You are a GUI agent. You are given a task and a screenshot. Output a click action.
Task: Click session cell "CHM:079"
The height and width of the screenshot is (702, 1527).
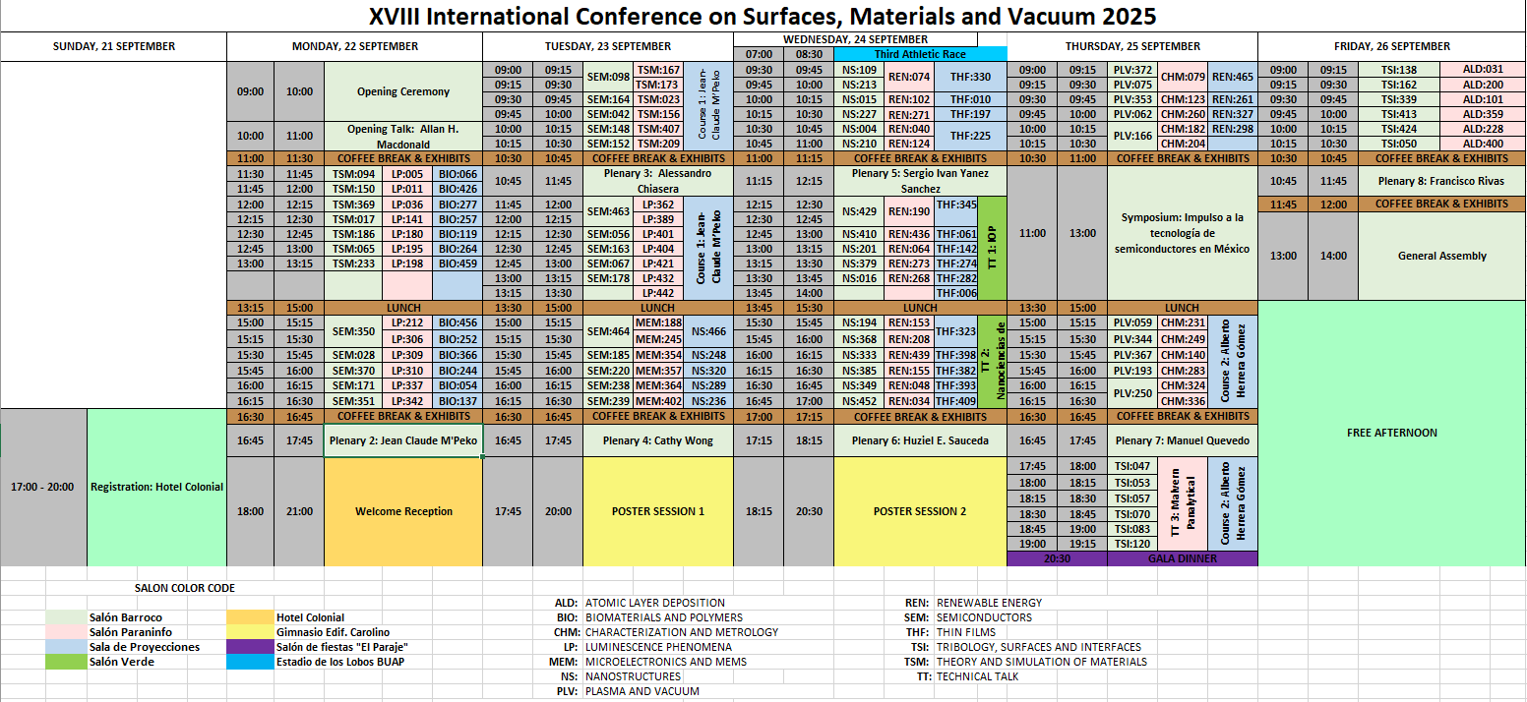(1183, 77)
